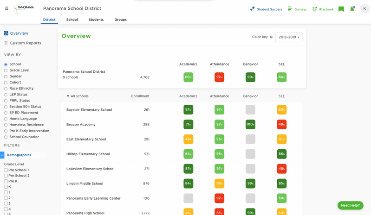The height and width of the screenshot is (215, 371).
Task: Click the Panorama logo
Action: (x=24, y=8)
